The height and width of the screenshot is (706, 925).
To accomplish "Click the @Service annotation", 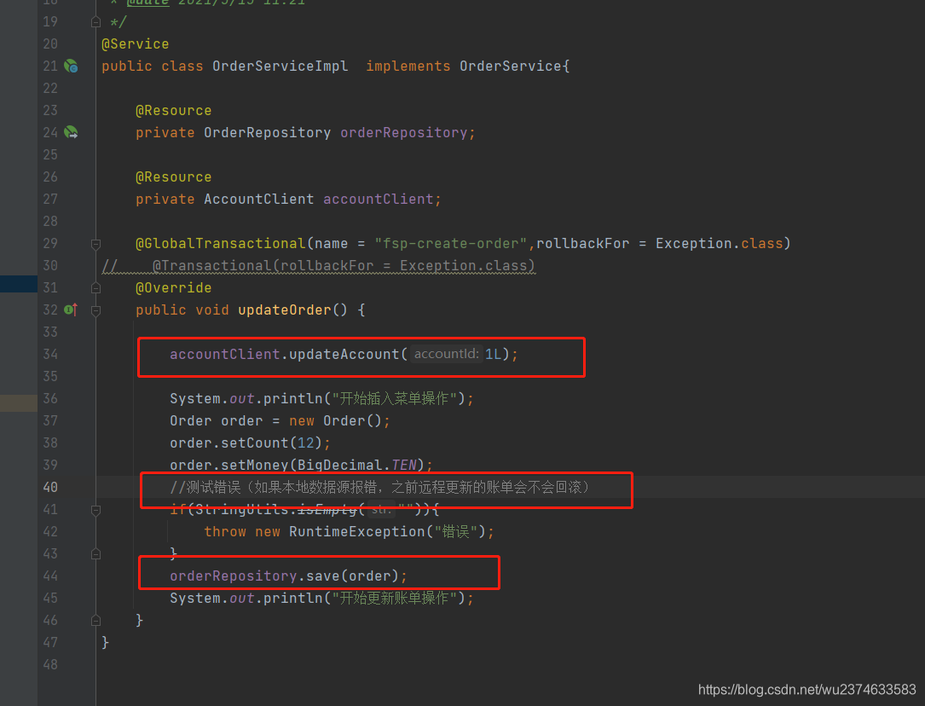I will [135, 44].
